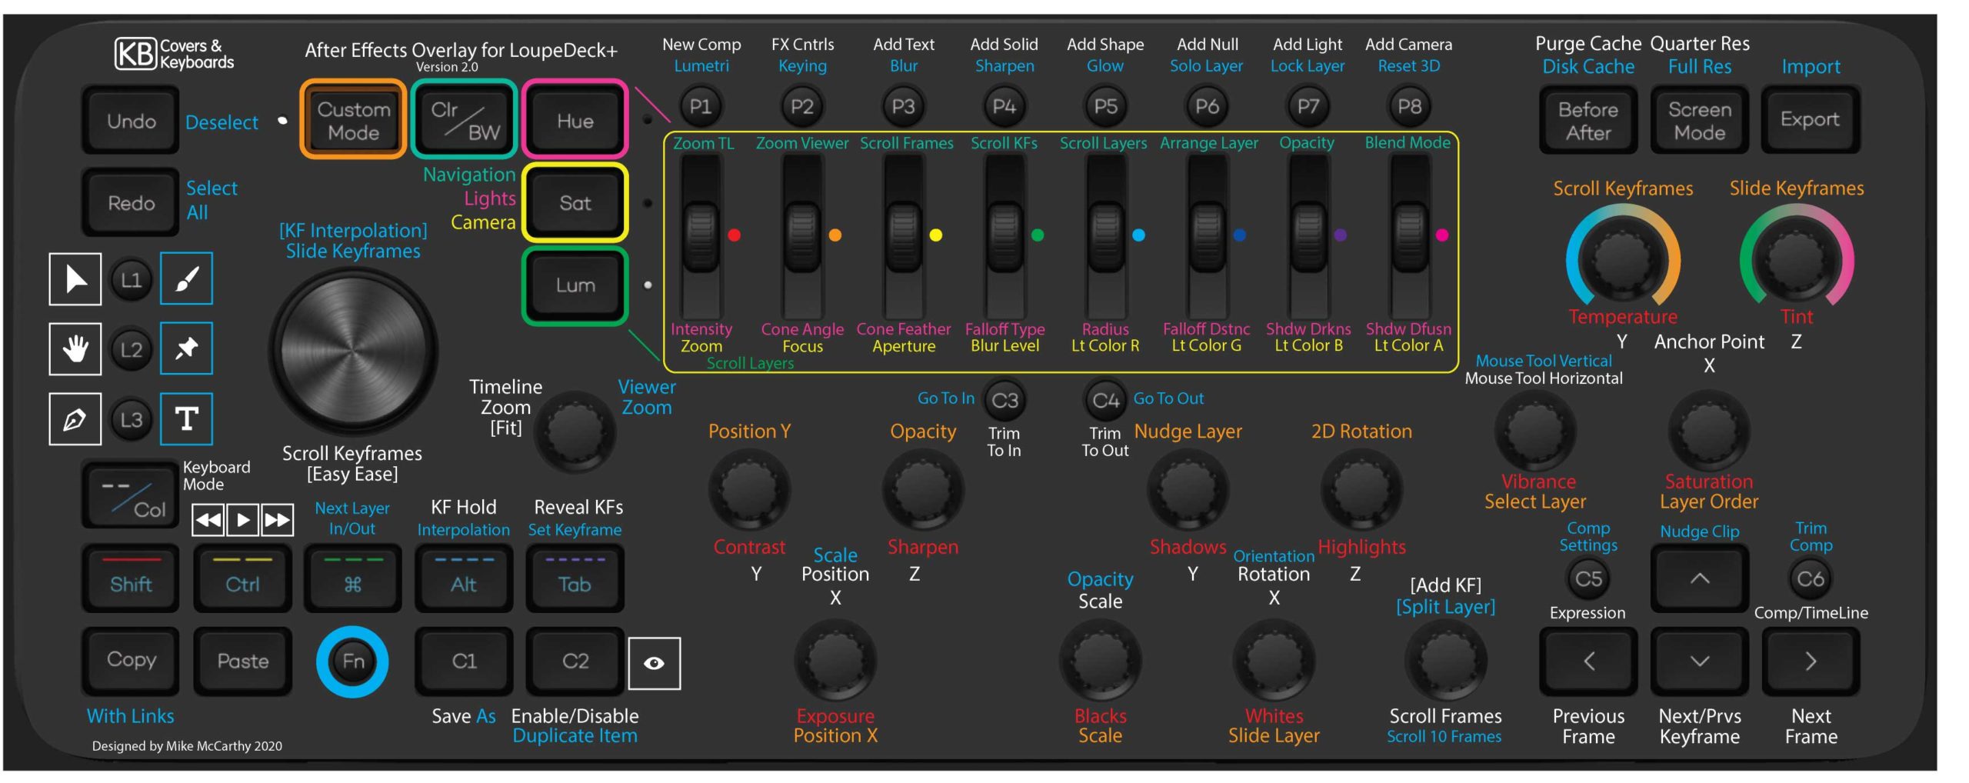Screen dimensions: 1969x783
Task: Click the Tab Set Keyframe key
Action: pyautogui.click(x=575, y=578)
